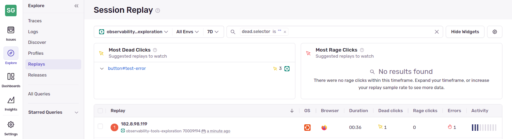Expand the button#test-error row chevron
Screen dimensions: 512x139
pos(102,68)
